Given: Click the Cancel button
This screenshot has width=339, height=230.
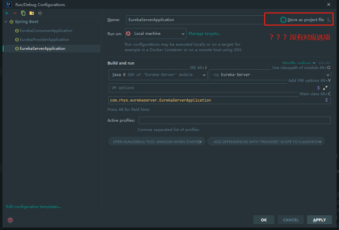Looking at the screenshot, I should 291,220.
